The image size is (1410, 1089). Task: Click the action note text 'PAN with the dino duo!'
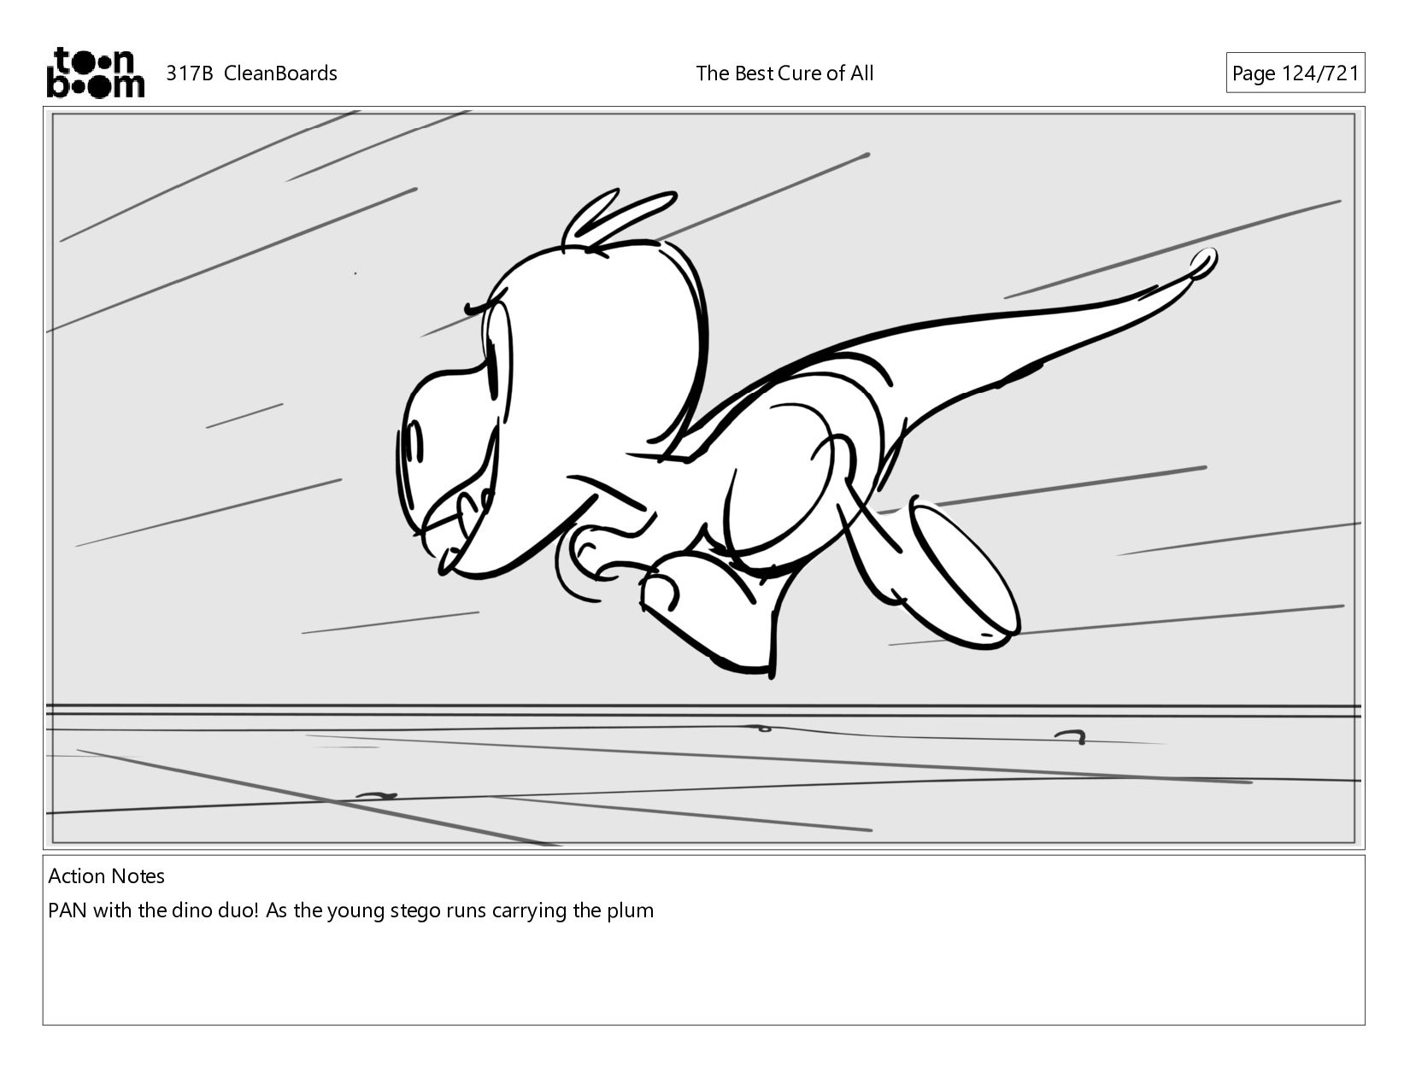tap(153, 910)
